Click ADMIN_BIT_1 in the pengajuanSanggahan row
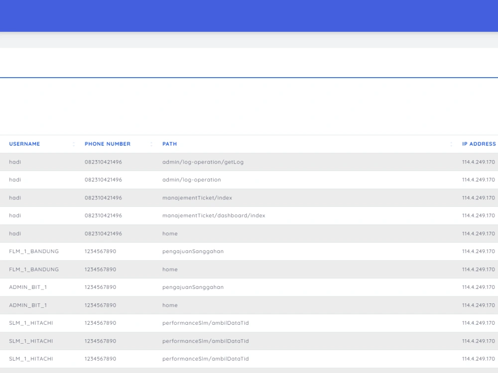The height and width of the screenshot is (373, 498). [x=27, y=287]
